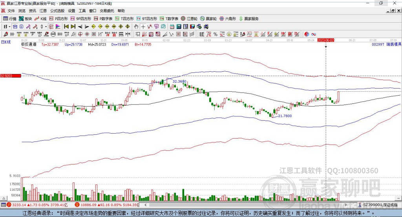Click the horizontal scrollbar right arrow
402x217 pixels.
coord(345,205)
